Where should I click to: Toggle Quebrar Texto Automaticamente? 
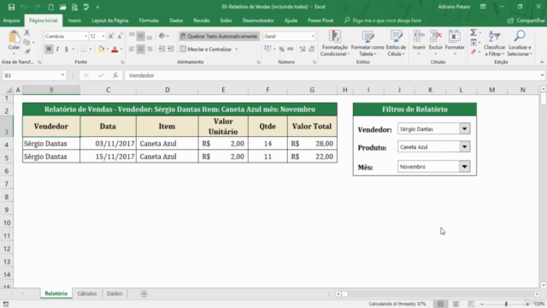click(219, 36)
